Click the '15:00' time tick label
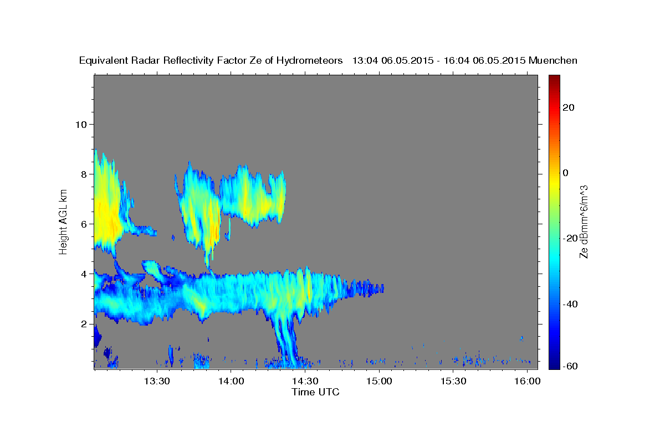Image resolution: width=665 pixels, height=443 pixels. [x=379, y=381]
